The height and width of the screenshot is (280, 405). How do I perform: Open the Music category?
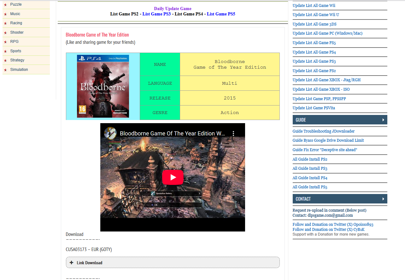(x=15, y=14)
